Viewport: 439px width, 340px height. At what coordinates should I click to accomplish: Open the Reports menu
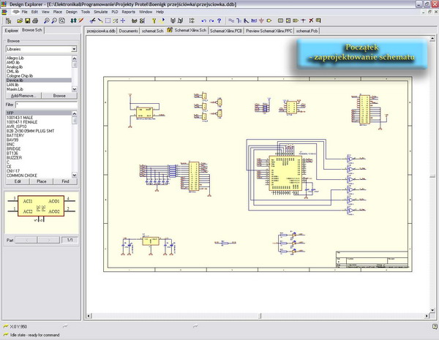point(129,12)
